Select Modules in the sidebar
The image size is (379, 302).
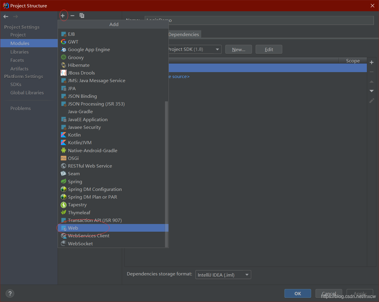[29, 43]
